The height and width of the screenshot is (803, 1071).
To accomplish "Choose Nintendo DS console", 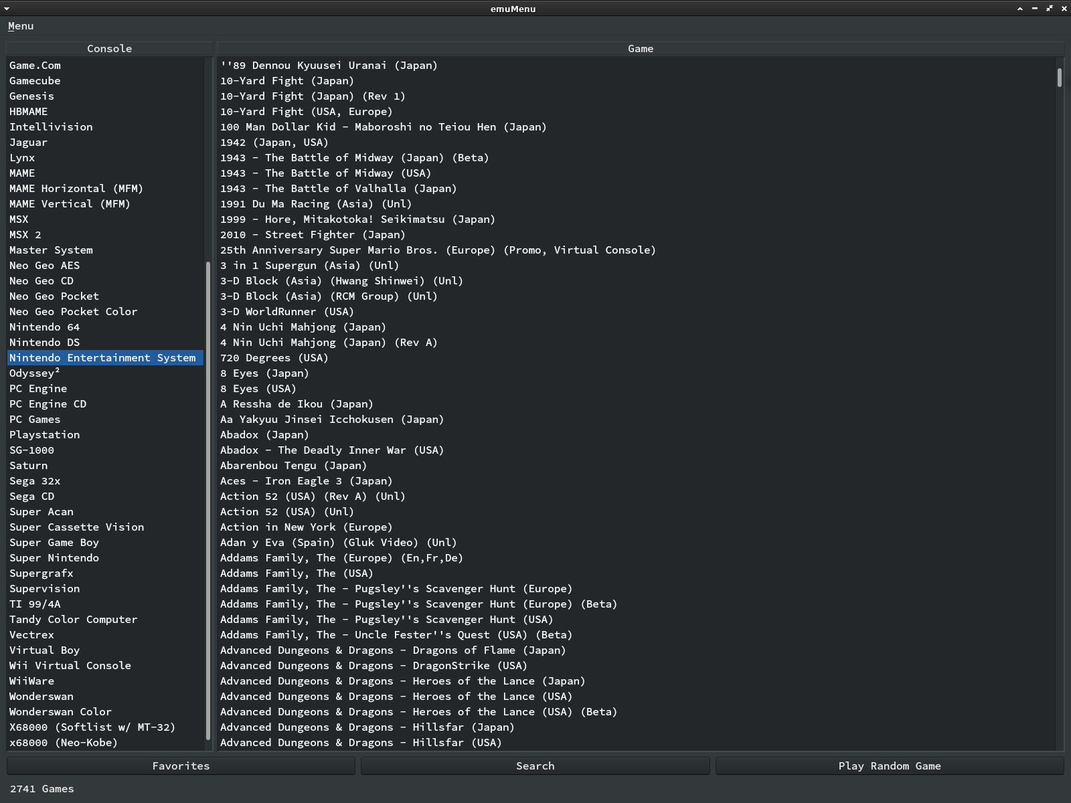I will tap(105, 343).
